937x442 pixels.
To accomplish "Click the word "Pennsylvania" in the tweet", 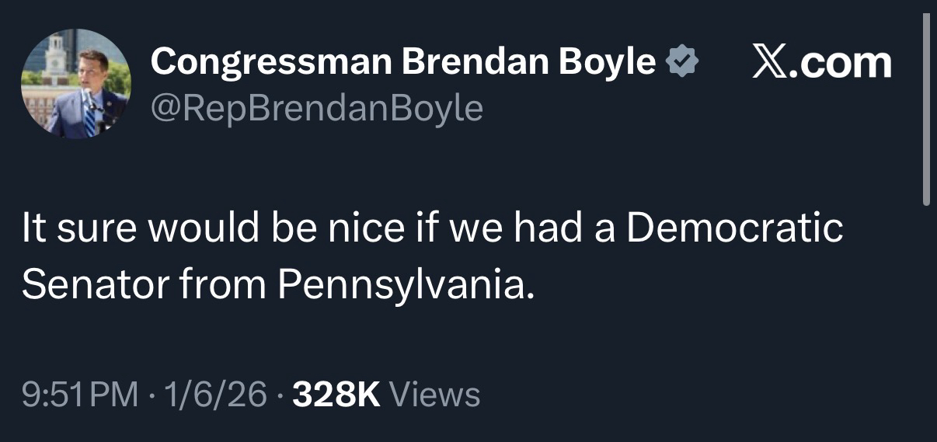I will click(x=406, y=285).
